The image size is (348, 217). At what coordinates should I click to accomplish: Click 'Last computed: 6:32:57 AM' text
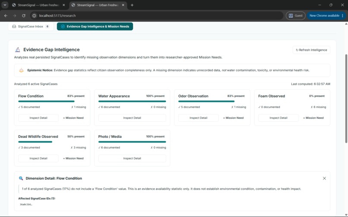coord(310,84)
